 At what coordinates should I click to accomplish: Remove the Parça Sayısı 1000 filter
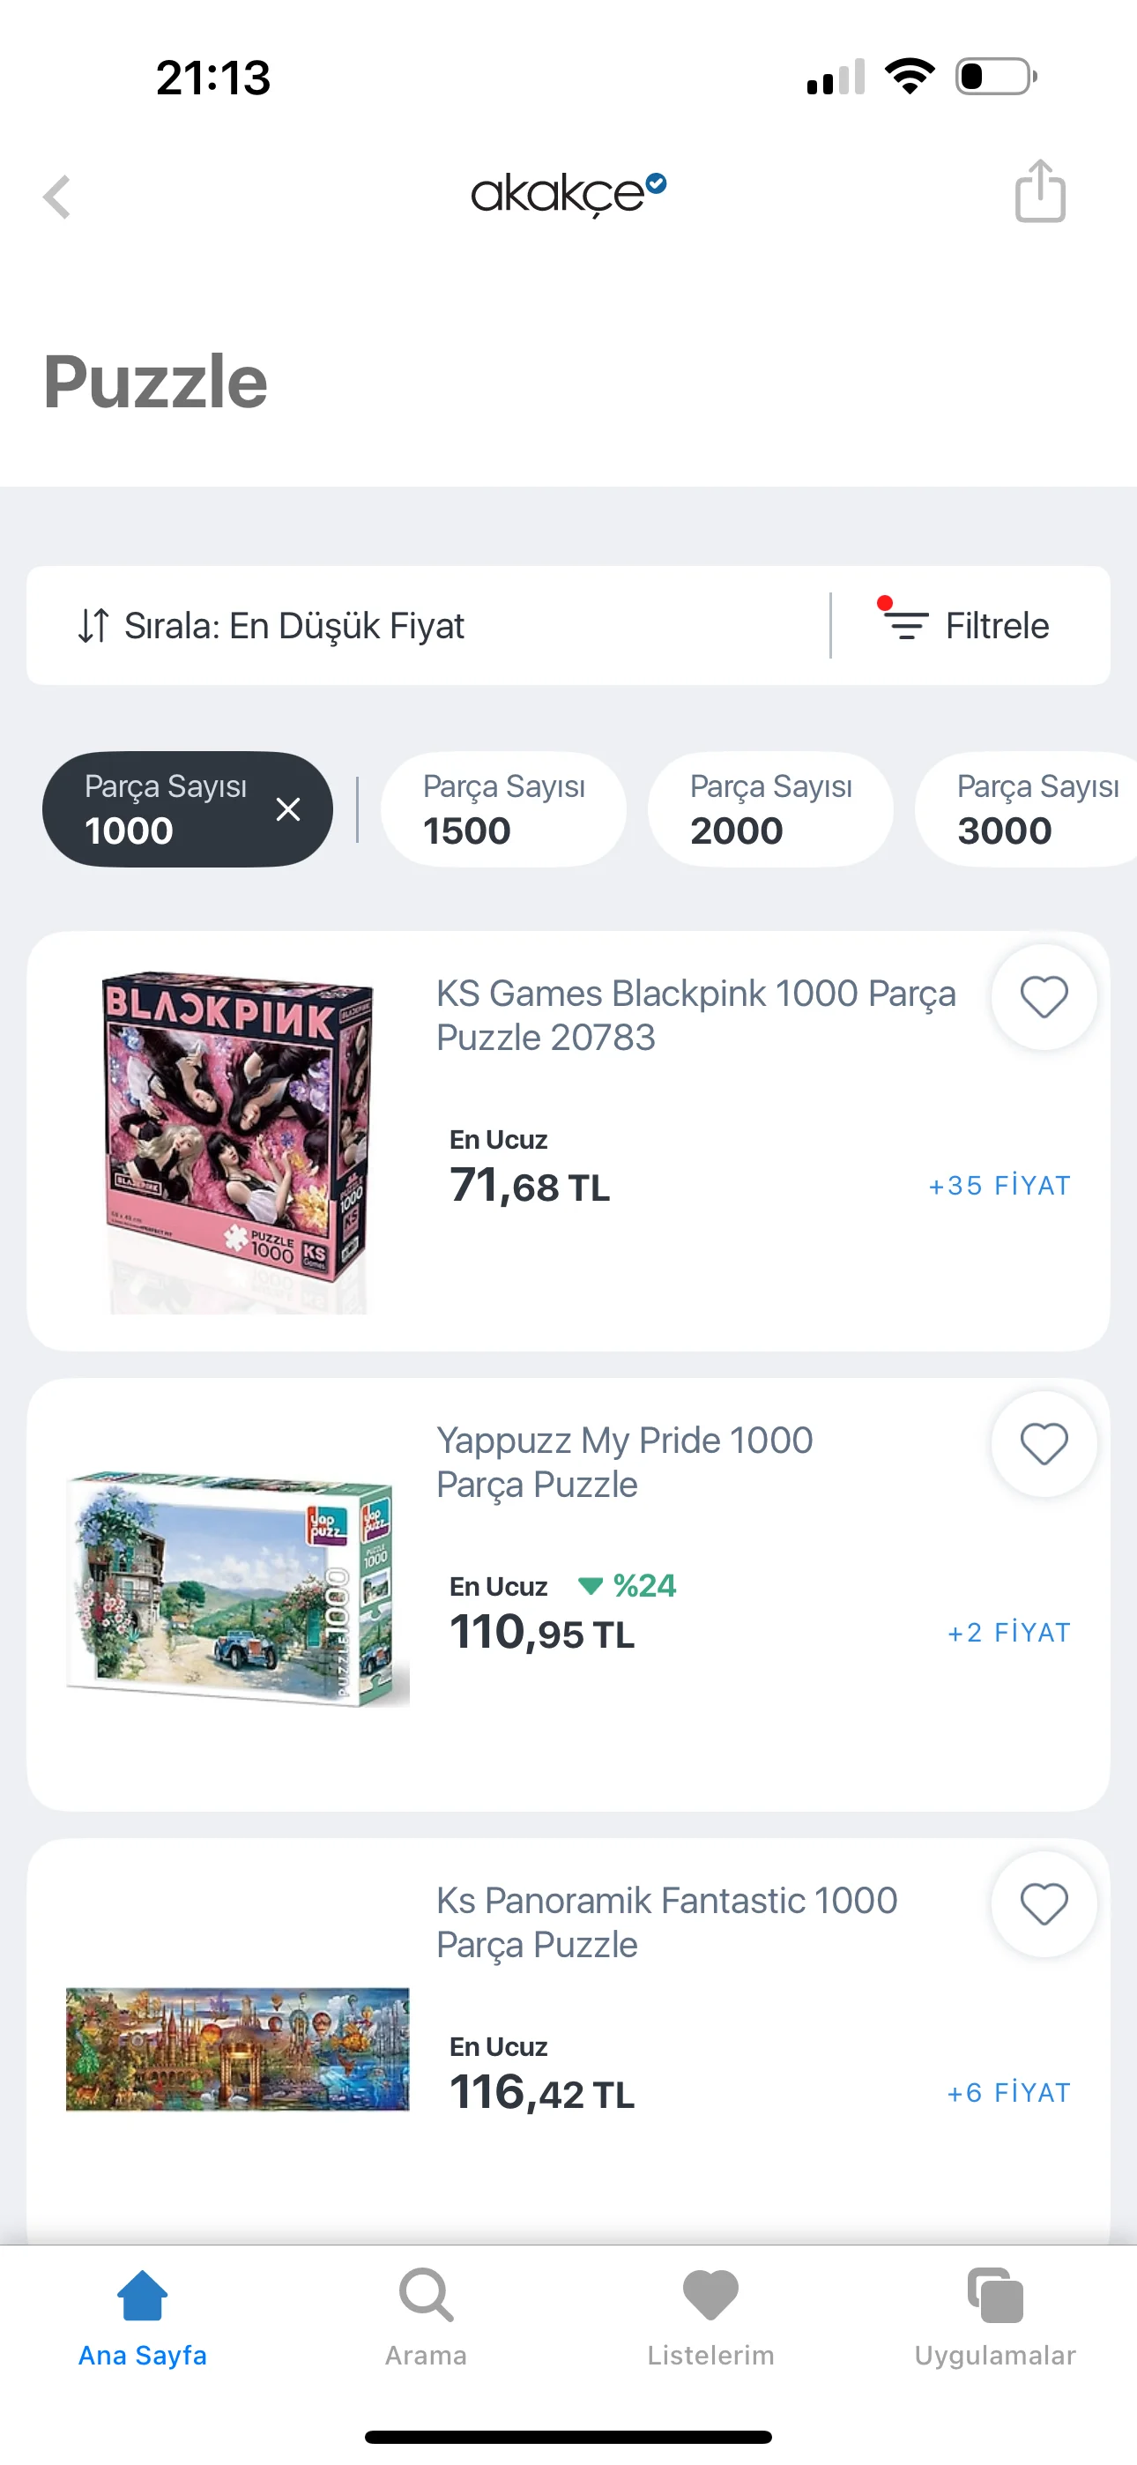click(287, 809)
